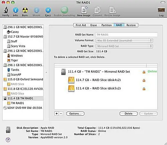Click the plus button to add RAID set
Viewport: 167px width, 145px height.
click(x=56, y=114)
